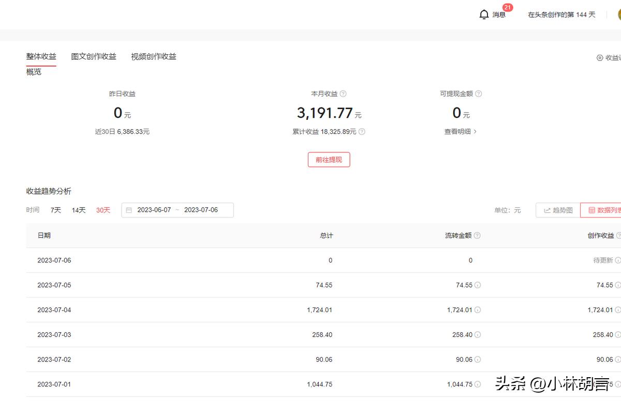The height and width of the screenshot is (403, 621).
Task: Click the start date 2023-06-07 field
Action: [x=154, y=210]
